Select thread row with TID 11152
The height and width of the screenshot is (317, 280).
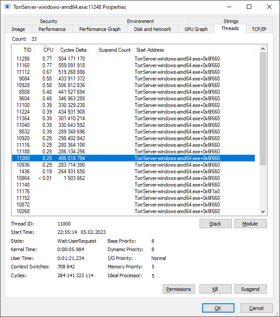[x=133, y=198]
